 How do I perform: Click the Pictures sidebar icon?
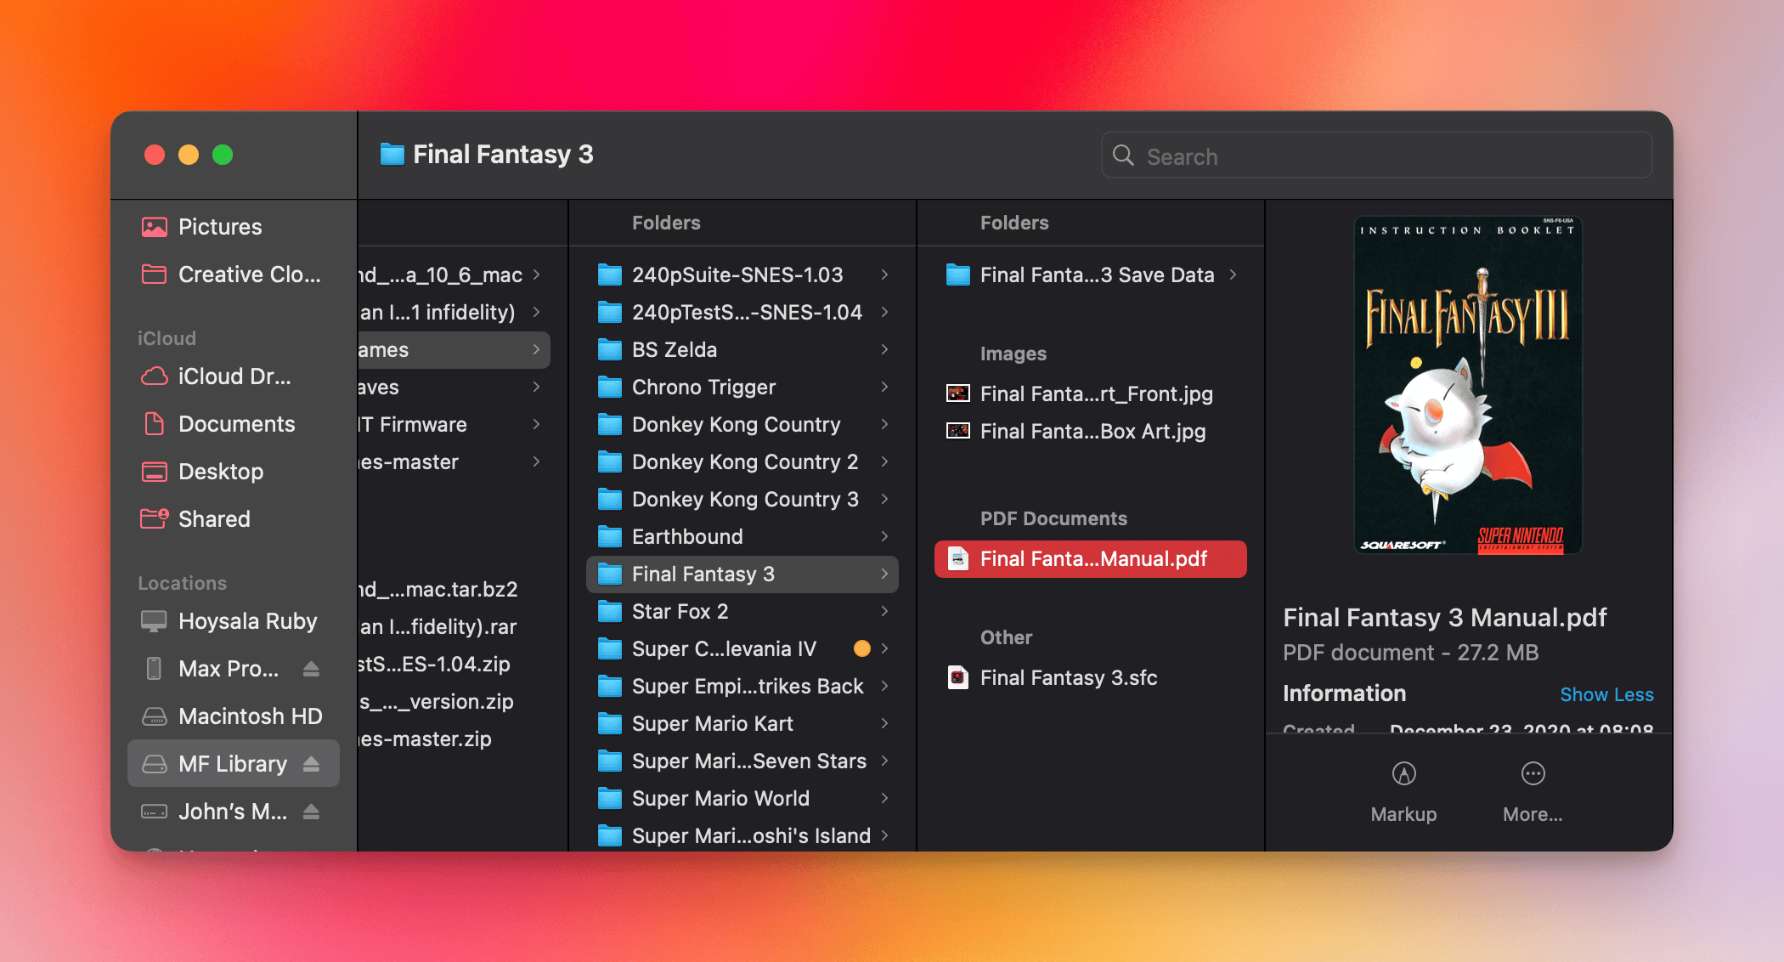pos(154,227)
